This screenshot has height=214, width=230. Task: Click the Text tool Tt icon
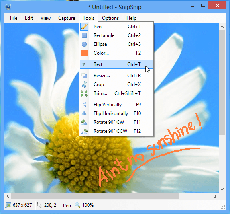[84, 64]
